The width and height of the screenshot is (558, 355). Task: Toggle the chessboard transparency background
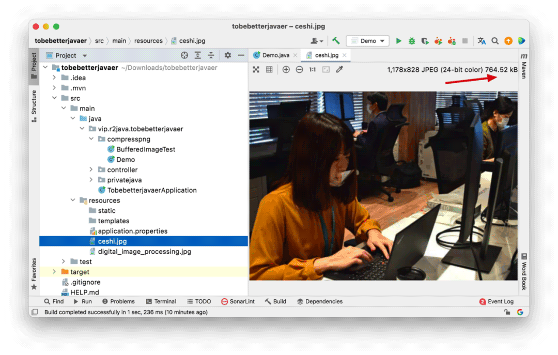(256, 69)
